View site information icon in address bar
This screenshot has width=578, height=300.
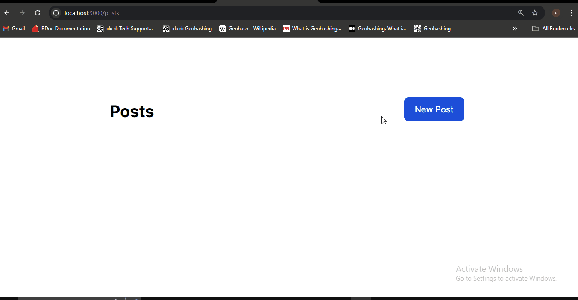click(x=56, y=13)
